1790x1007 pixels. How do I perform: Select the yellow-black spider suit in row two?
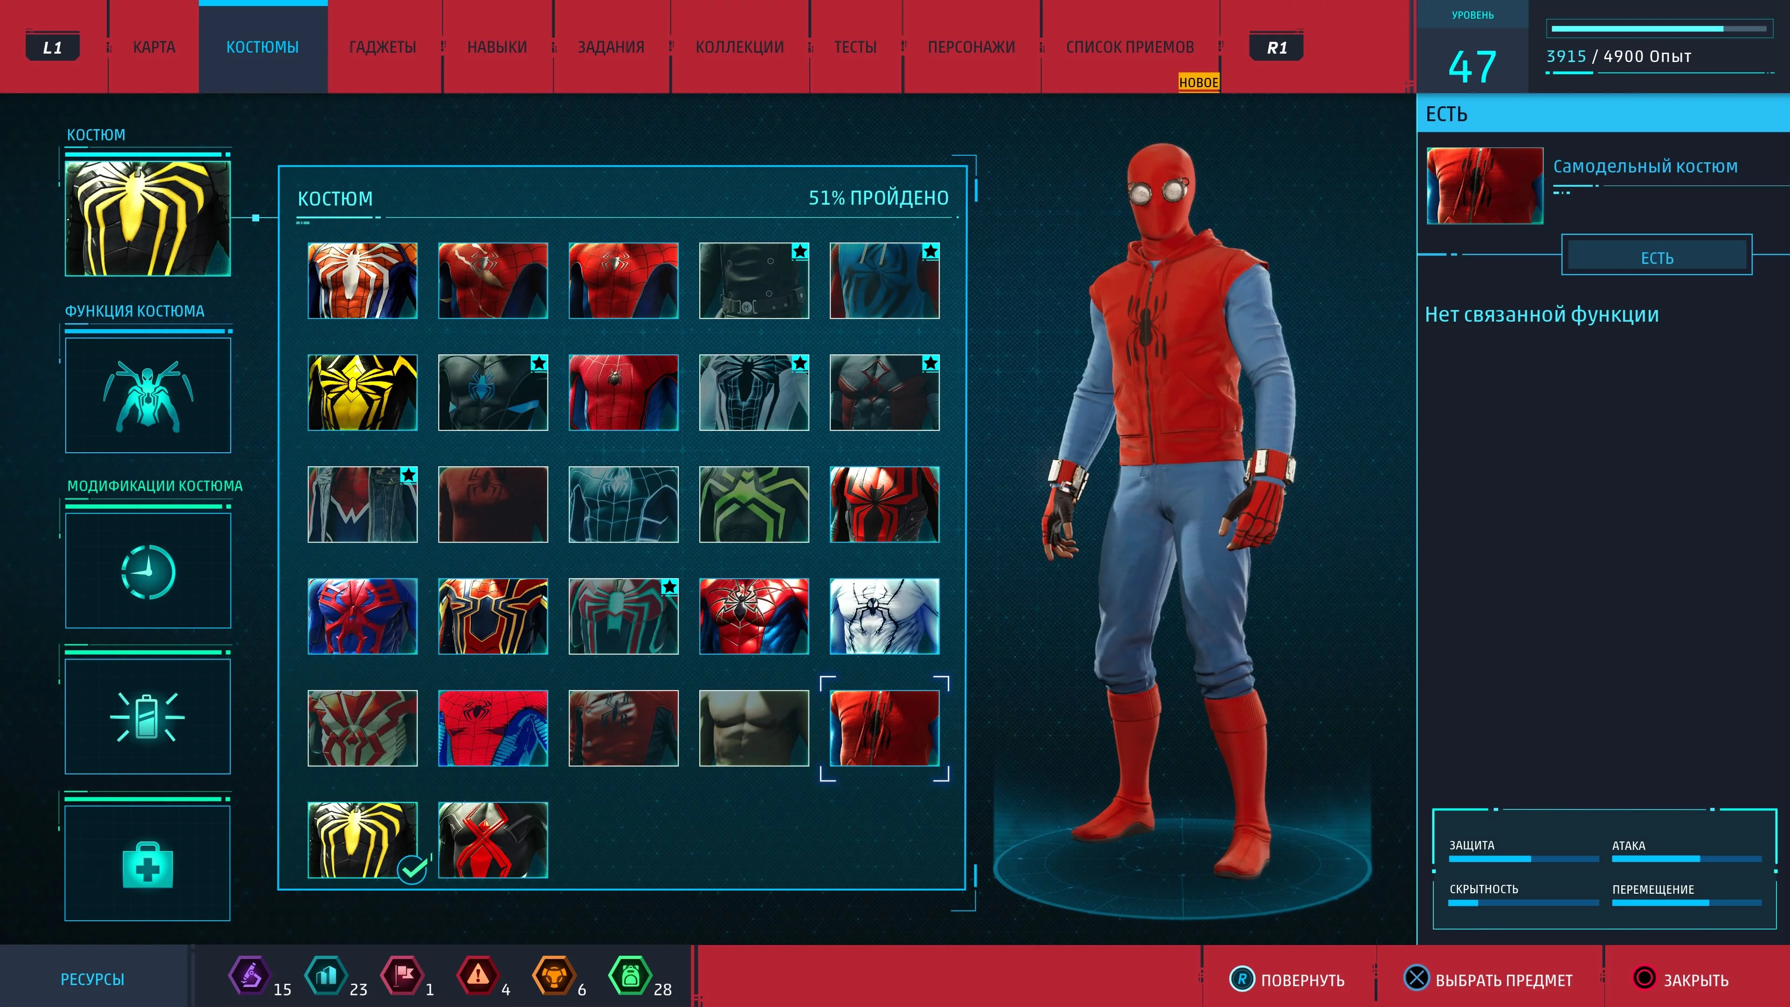point(363,393)
